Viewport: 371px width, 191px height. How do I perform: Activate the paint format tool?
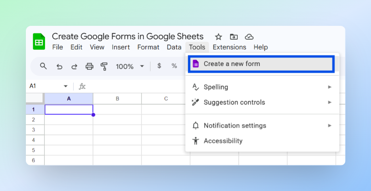(x=104, y=67)
